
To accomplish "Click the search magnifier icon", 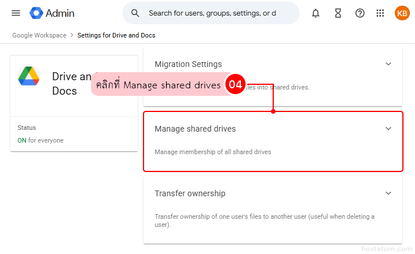I will coord(135,13).
